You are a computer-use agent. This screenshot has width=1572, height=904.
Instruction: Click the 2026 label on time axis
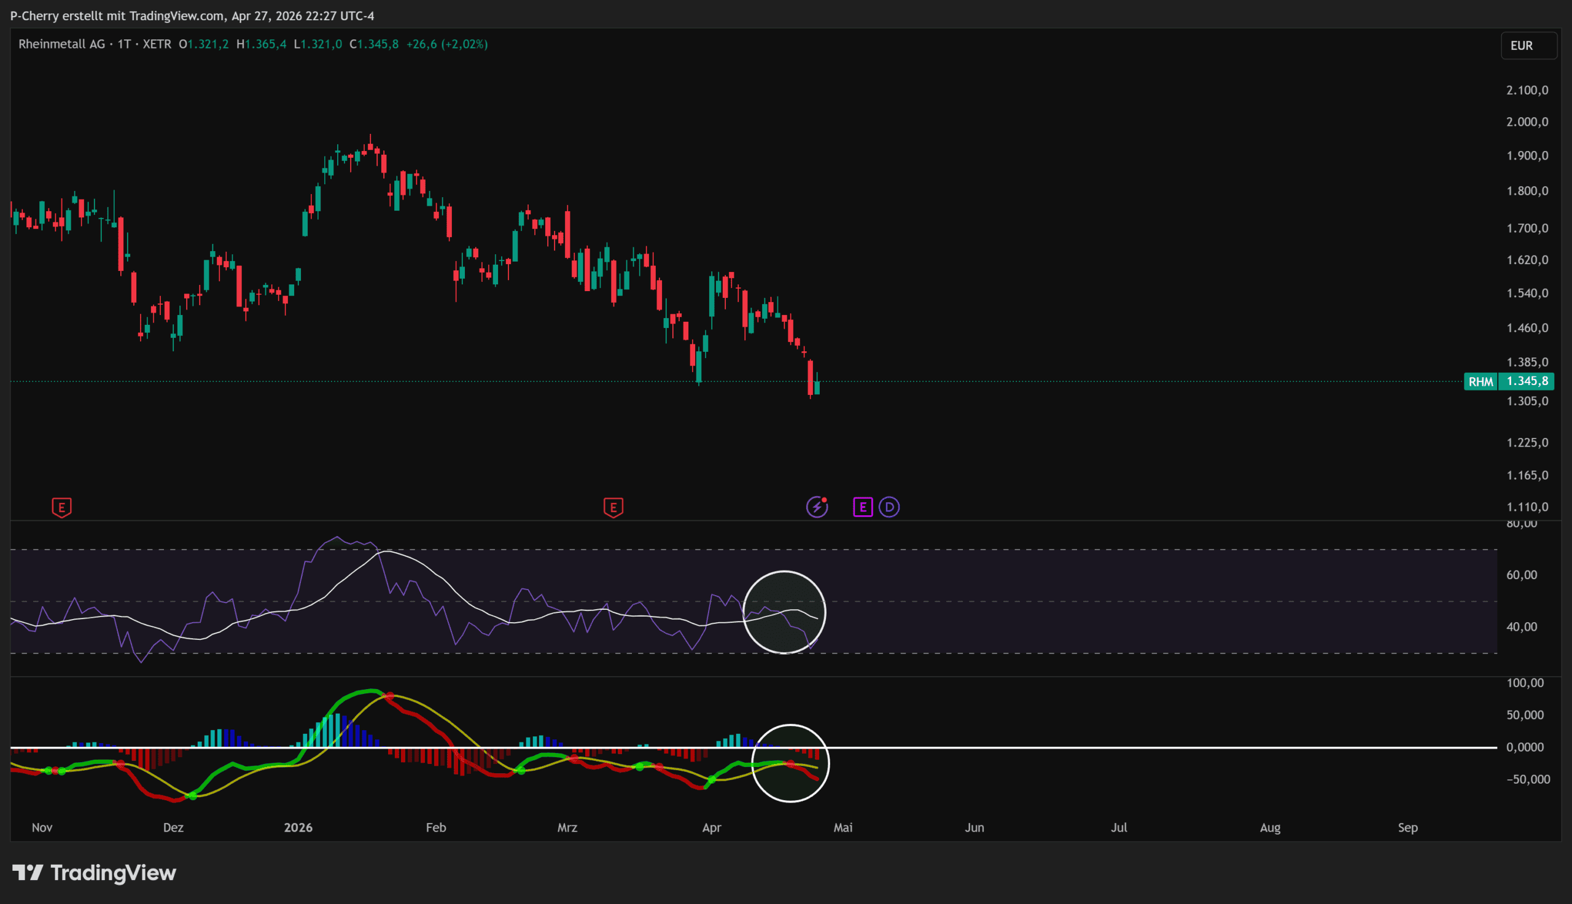(298, 828)
